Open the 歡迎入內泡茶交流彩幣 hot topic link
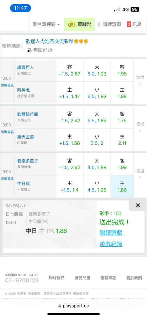147x318 pixels. tap(57, 41)
